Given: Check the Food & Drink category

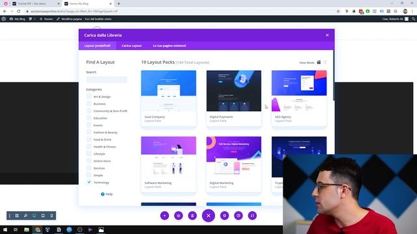Looking at the screenshot, I should pos(89,140).
